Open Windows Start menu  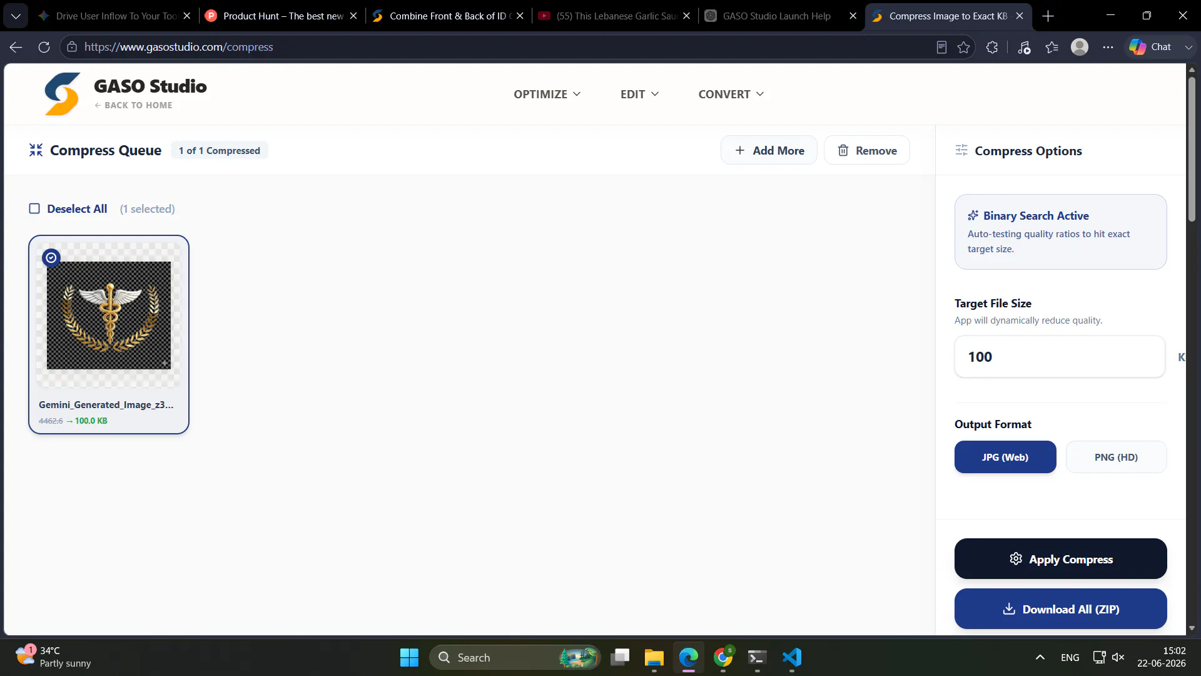point(409,657)
